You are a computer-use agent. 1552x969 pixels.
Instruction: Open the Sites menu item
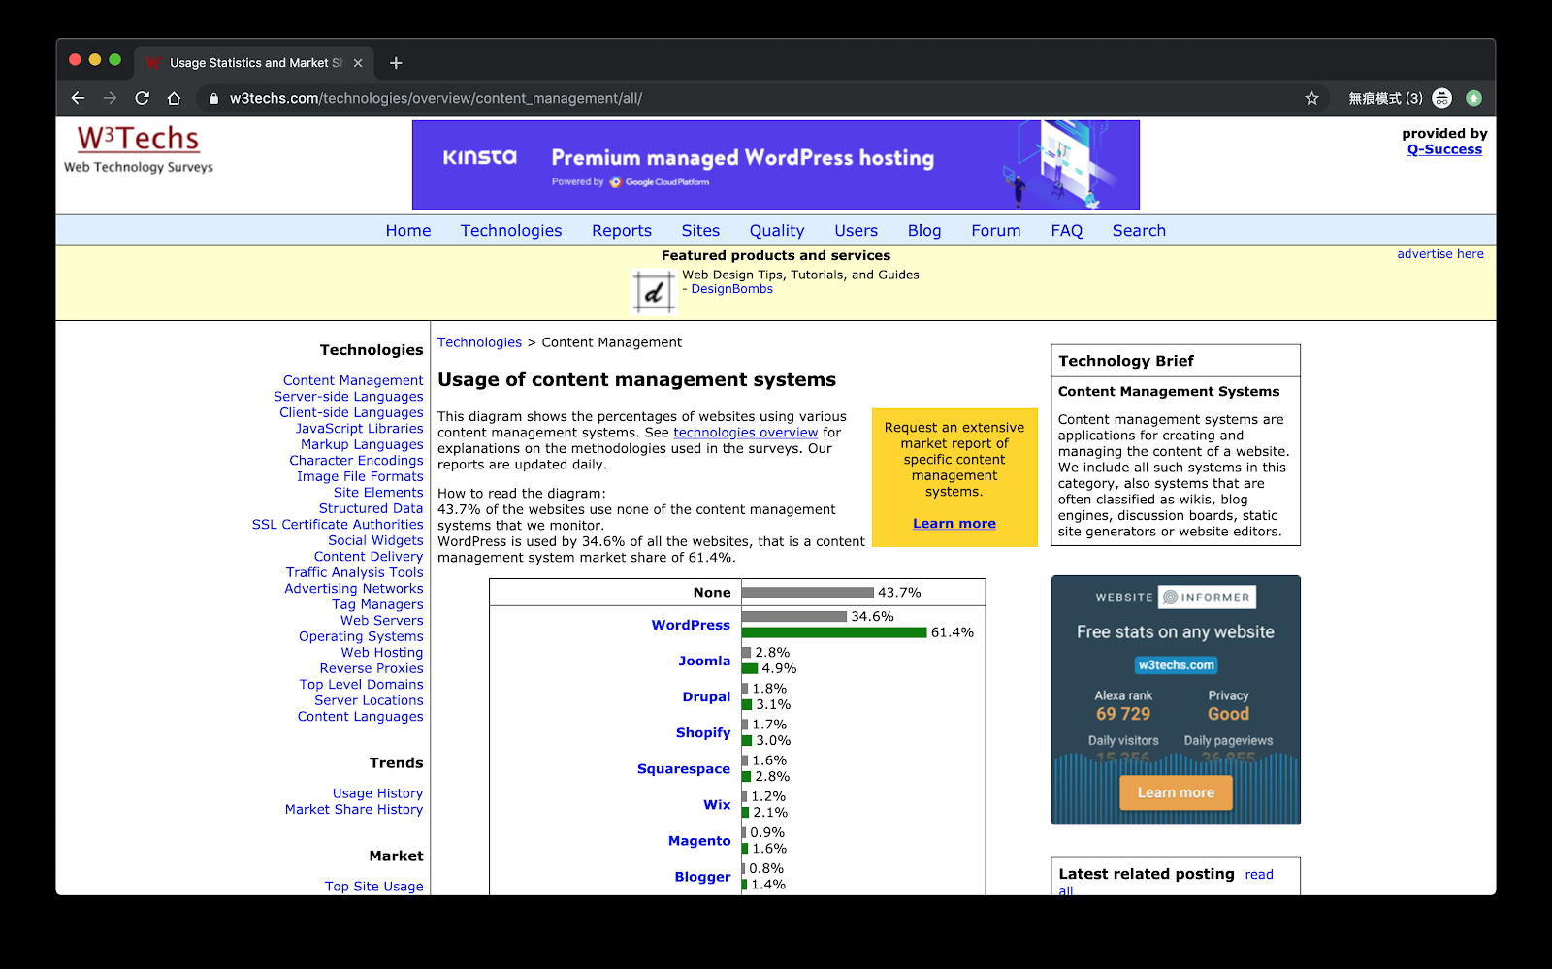pos(700,231)
